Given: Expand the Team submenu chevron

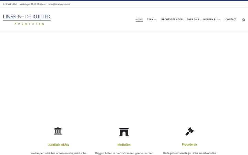Looking at the screenshot, I should [155, 20].
